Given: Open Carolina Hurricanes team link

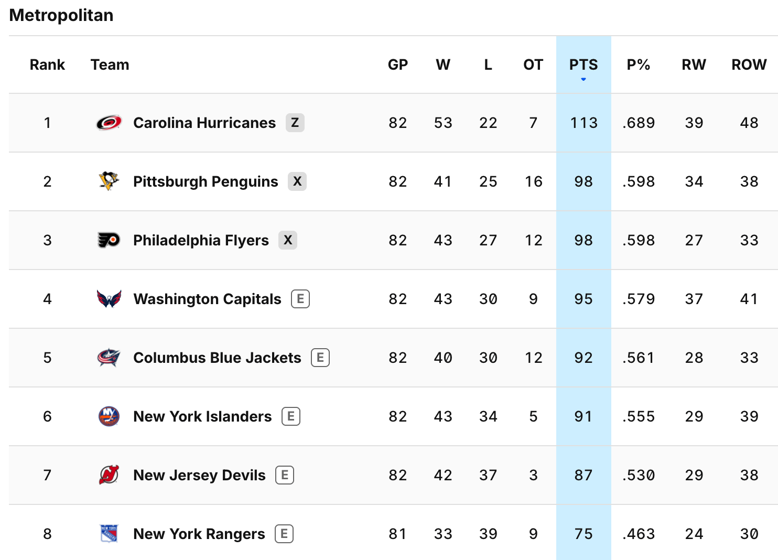Looking at the screenshot, I should click(x=204, y=123).
